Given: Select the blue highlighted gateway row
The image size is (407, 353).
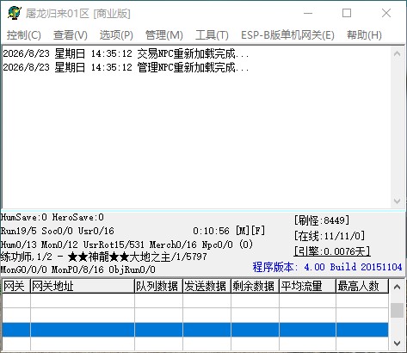Looking at the screenshot, I should pos(195,330).
